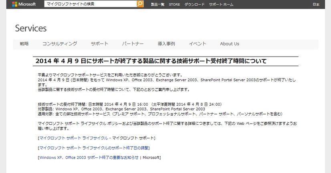The height and width of the screenshot is (173, 331).
Task: Select the イベント tab
Action: coord(198,44)
